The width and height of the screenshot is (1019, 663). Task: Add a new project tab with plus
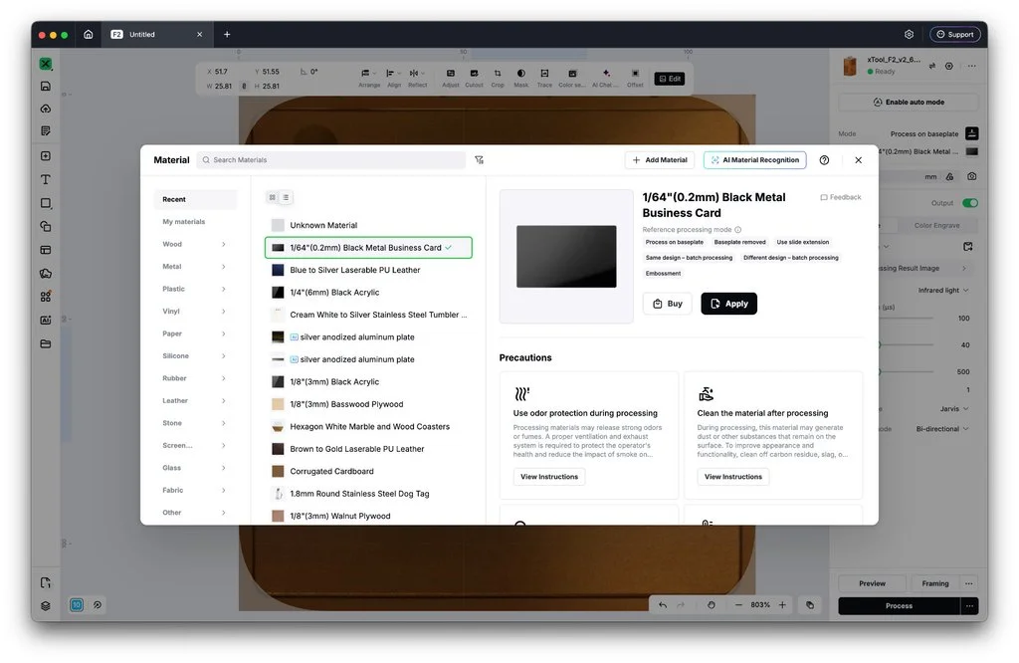227,35
